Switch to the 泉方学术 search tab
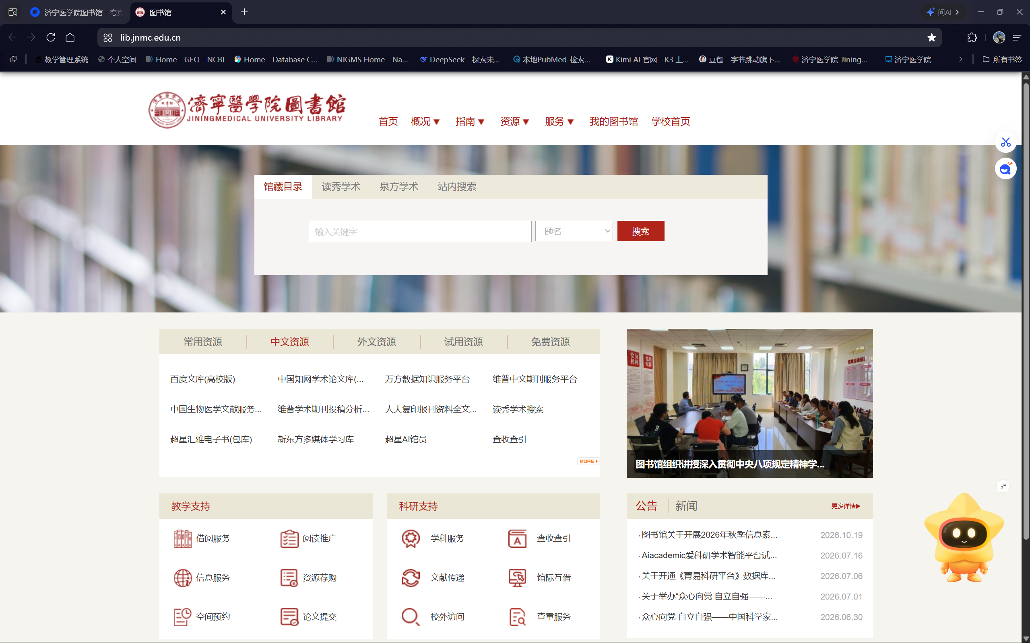This screenshot has height=643, width=1030. click(399, 187)
